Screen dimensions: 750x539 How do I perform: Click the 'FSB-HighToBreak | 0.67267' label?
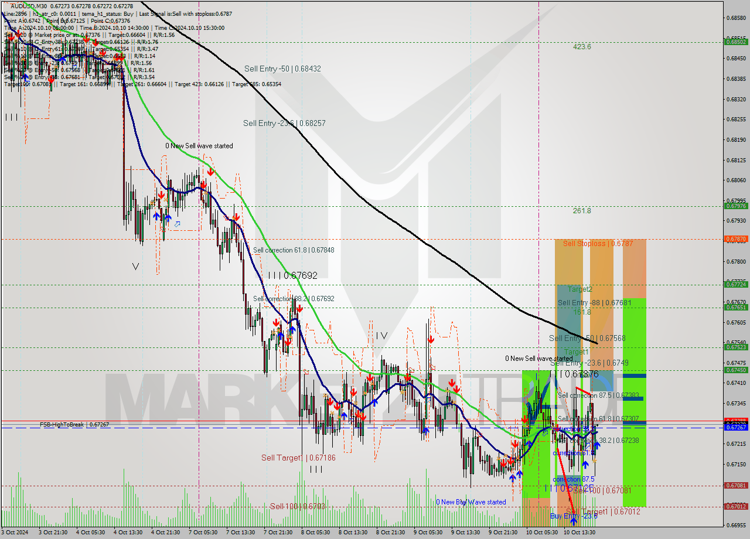tap(74, 424)
